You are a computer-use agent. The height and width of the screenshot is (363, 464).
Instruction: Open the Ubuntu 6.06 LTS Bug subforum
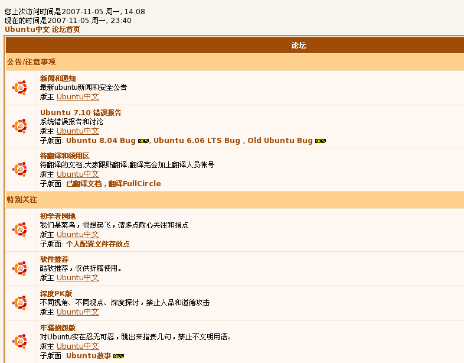197,141
